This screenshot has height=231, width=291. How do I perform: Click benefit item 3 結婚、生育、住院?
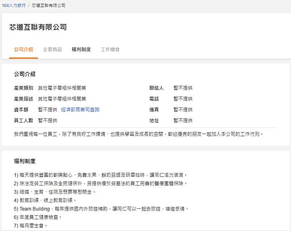click(55, 192)
